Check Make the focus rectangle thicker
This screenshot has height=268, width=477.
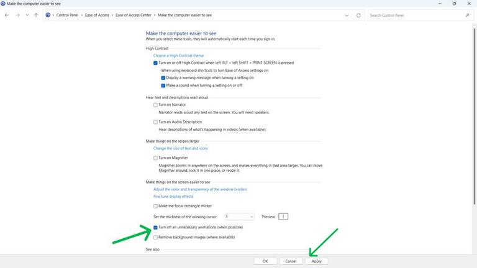(155, 206)
